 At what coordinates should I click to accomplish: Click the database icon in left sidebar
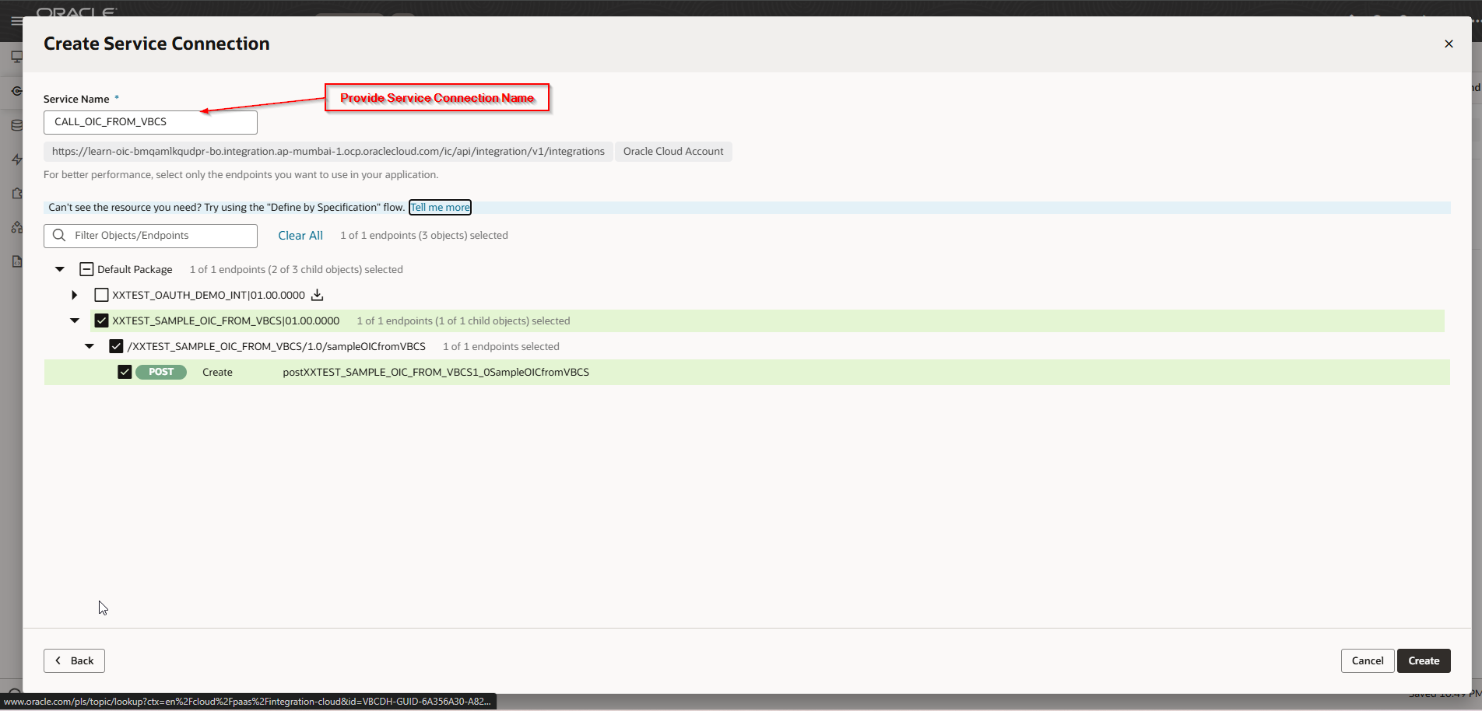pos(16,125)
